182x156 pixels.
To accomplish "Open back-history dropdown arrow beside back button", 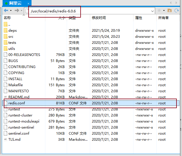I will (x=11, y=11).
